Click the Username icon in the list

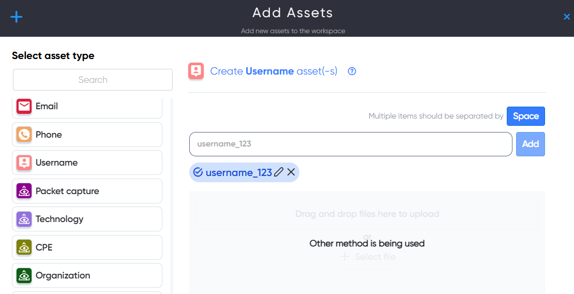pyautogui.click(x=24, y=163)
